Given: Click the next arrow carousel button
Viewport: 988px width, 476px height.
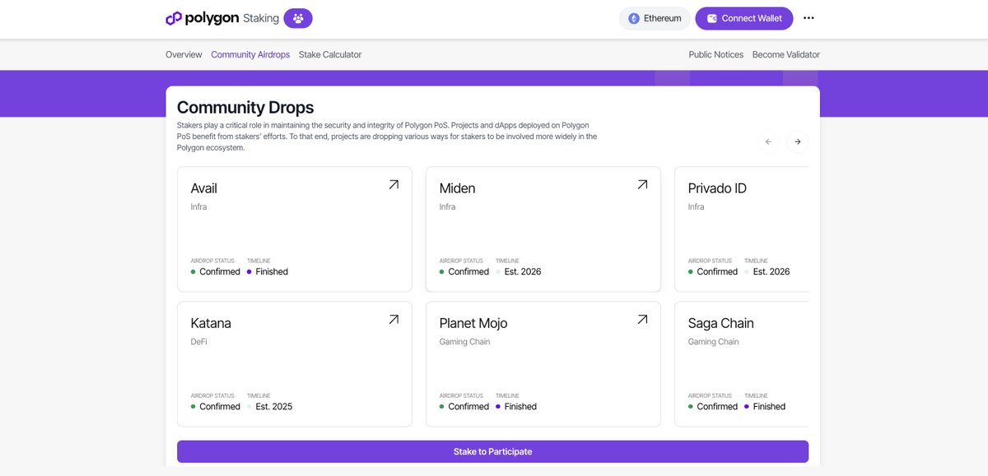Looking at the screenshot, I should 797,141.
